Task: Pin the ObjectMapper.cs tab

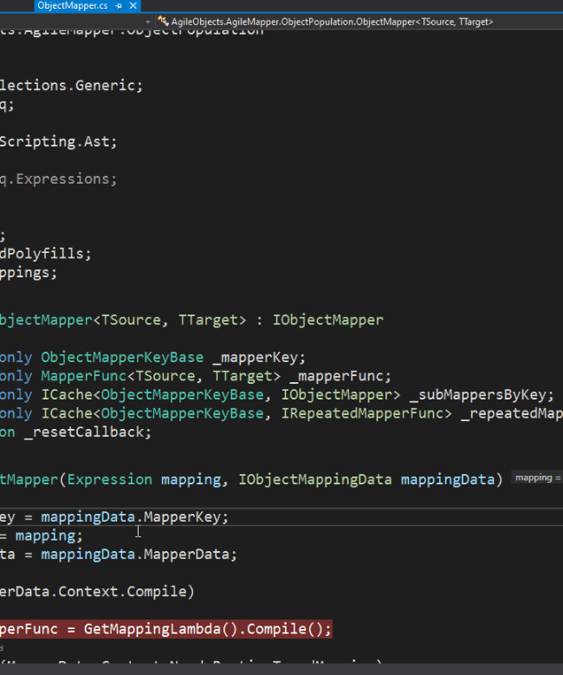Action: pyautogui.click(x=118, y=6)
